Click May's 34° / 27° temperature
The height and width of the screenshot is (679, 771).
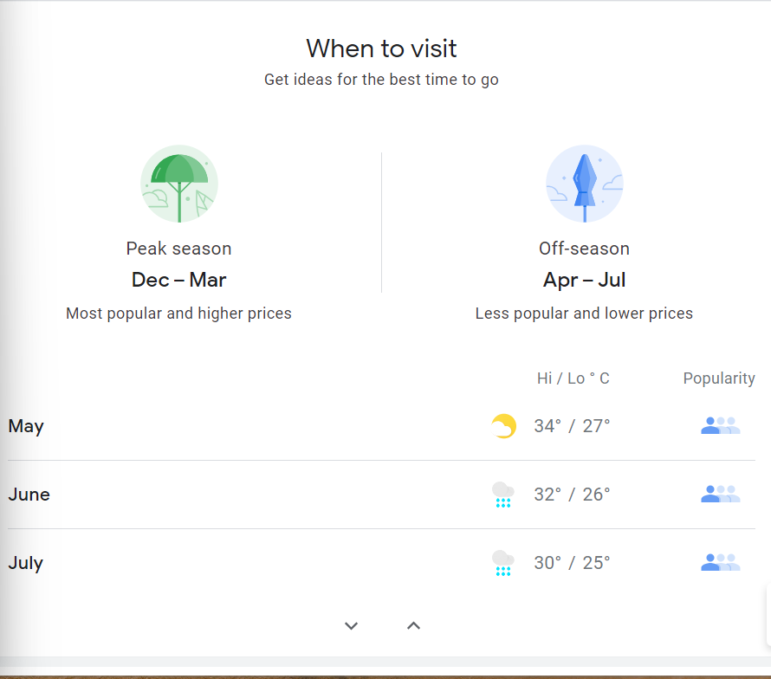pyautogui.click(x=572, y=426)
